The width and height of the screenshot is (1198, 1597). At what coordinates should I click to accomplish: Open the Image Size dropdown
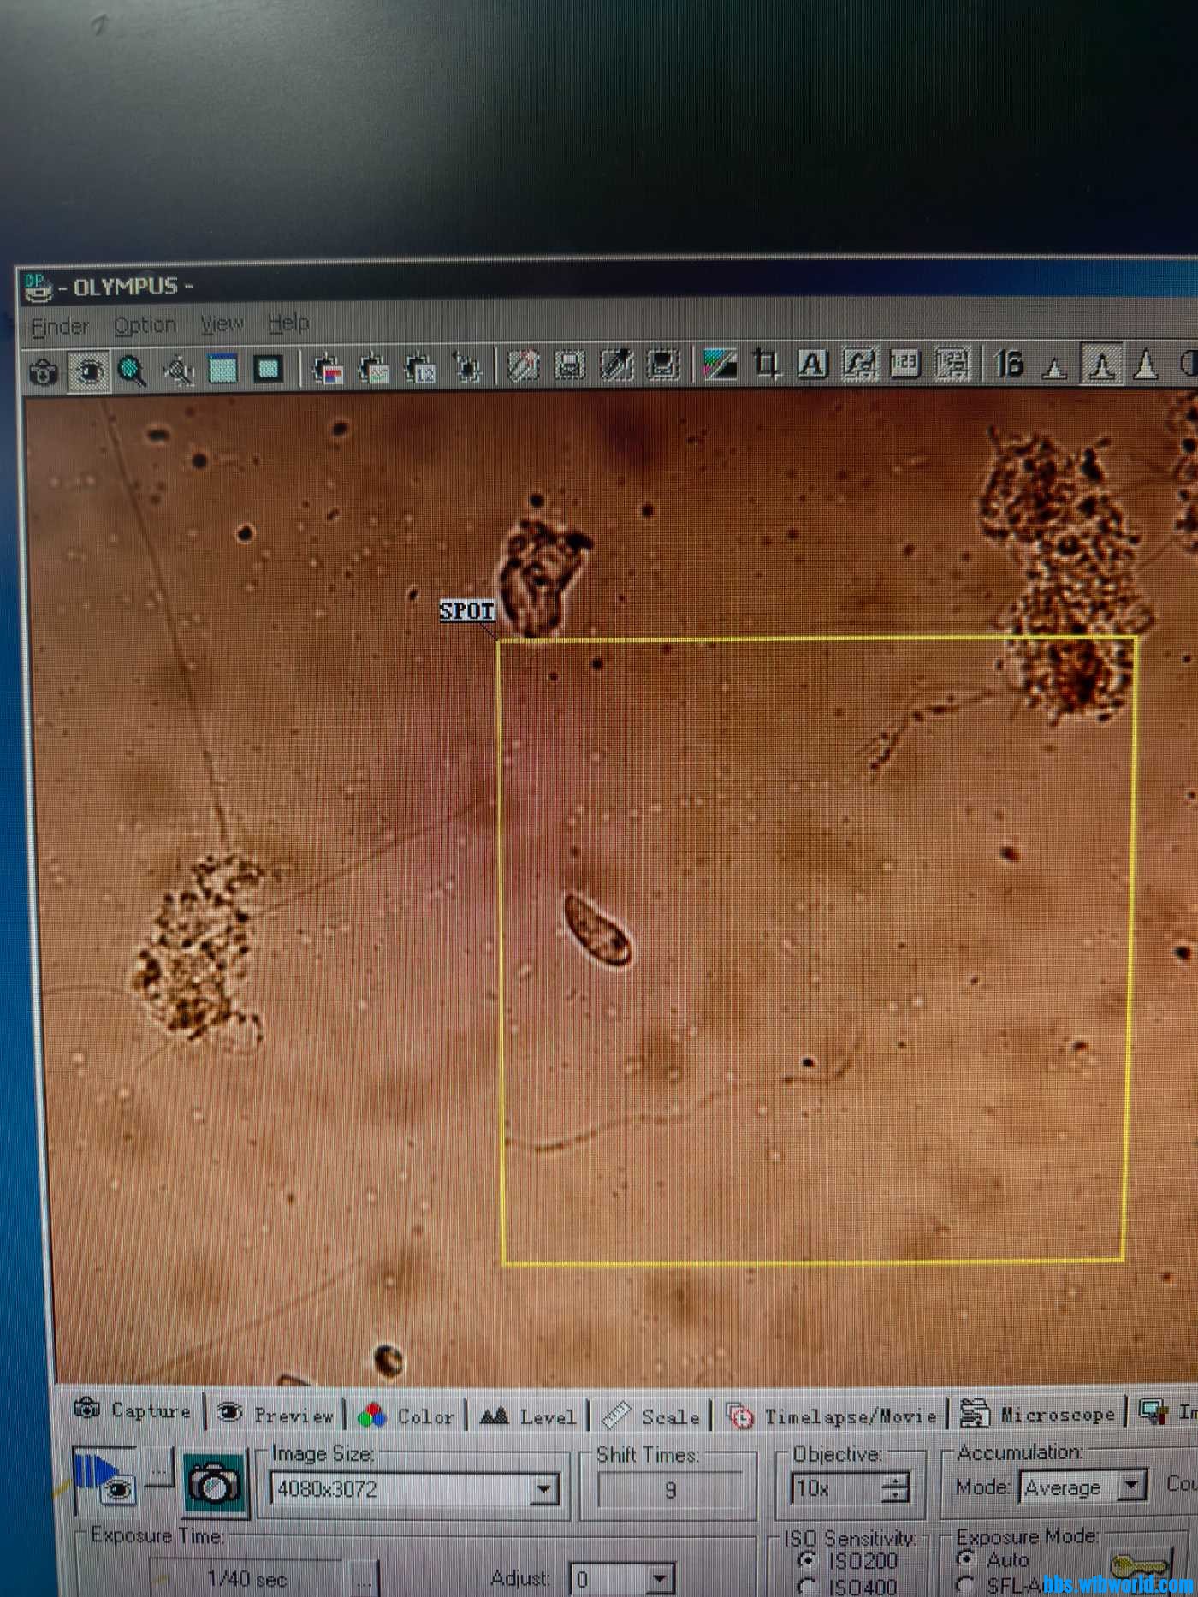coord(543,1490)
